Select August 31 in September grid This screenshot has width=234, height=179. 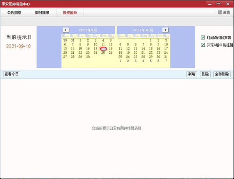(73, 40)
